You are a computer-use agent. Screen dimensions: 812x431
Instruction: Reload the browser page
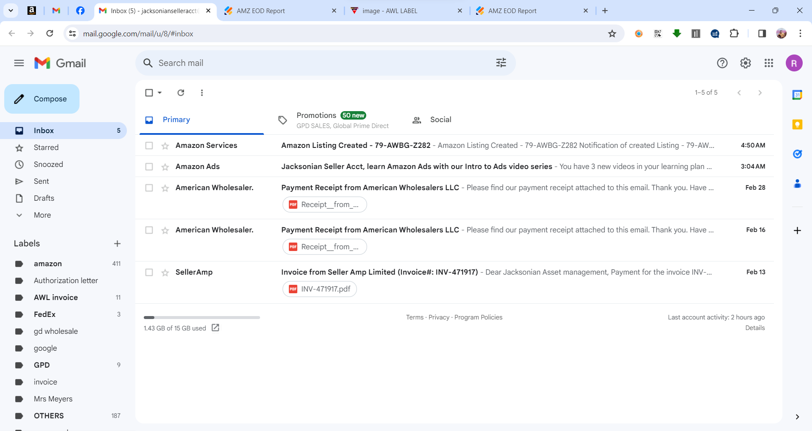(49, 33)
